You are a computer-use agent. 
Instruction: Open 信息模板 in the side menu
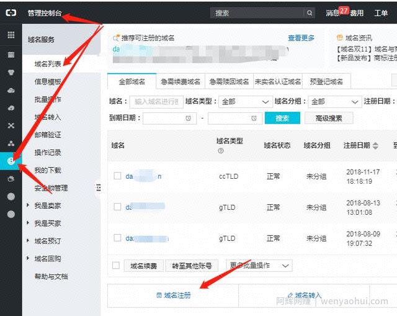(48, 82)
